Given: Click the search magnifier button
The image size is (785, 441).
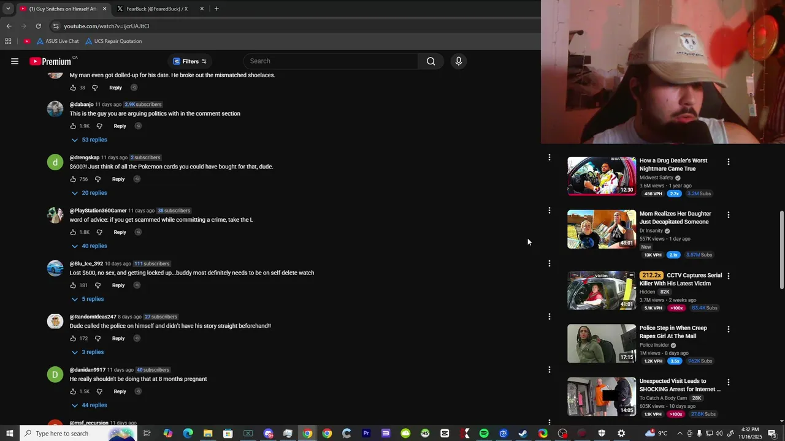Looking at the screenshot, I should point(431,61).
